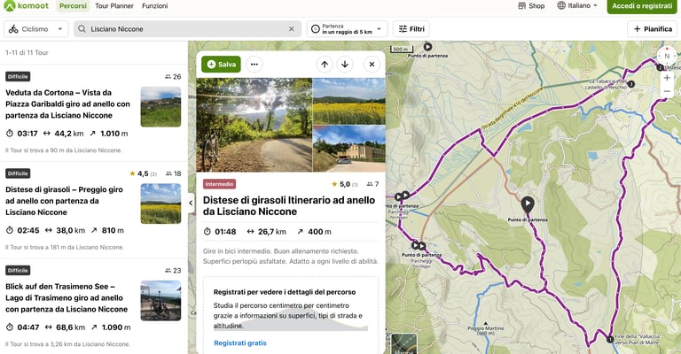Click the sliders icon in Filtri

click(403, 29)
